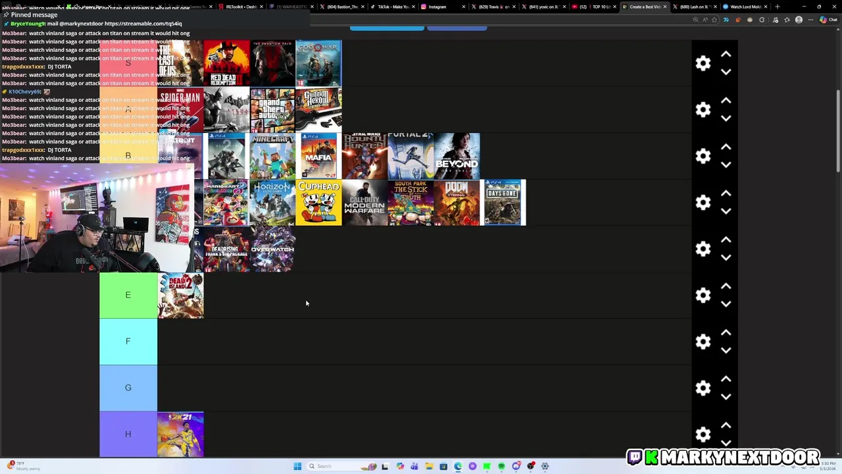The height and width of the screenshot is (474, 842).
Task: Select the Overwatch cover
Action: (x=273, y=249)
